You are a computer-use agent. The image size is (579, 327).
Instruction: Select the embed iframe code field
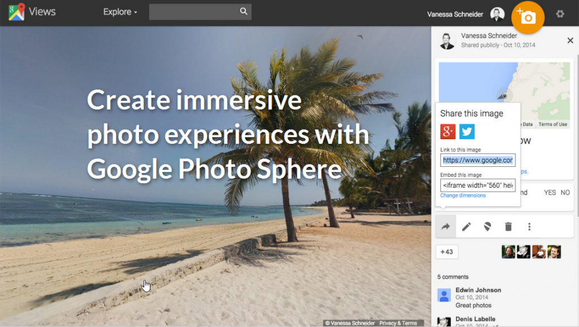(x=478, y=185)
